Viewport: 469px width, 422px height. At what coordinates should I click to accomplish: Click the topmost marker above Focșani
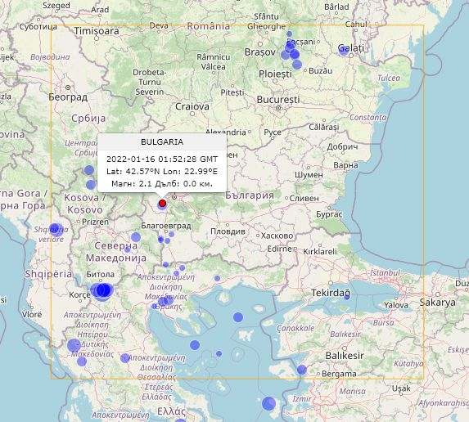click(289, 34)
